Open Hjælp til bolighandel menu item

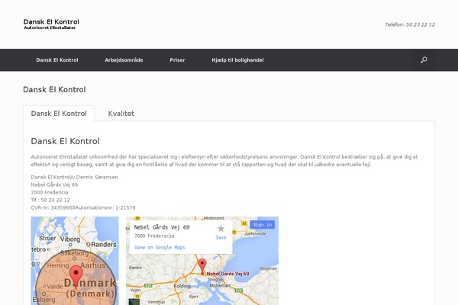[237, 59]
